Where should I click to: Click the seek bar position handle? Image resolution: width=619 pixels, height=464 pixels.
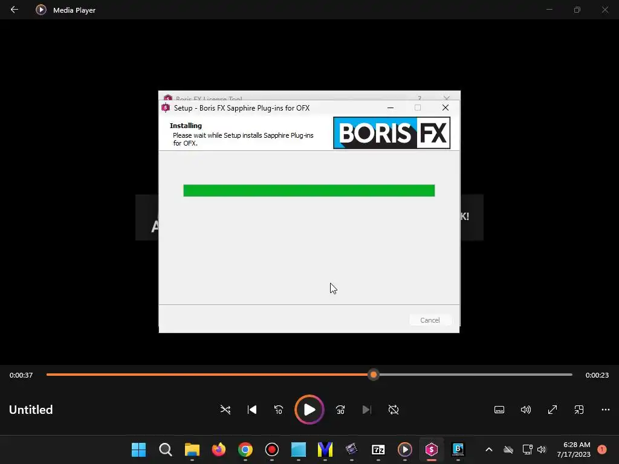tap(374, 375)
